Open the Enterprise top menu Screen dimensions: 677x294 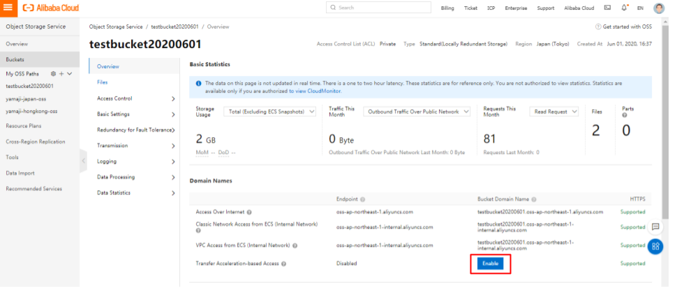click(516, 8)
